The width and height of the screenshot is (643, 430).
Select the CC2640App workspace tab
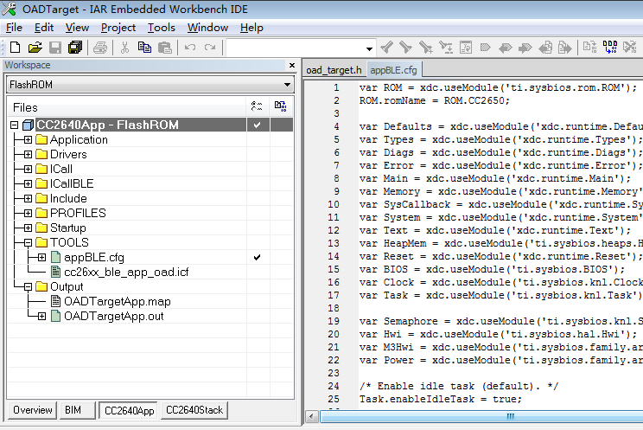click(x=129, y=410)
